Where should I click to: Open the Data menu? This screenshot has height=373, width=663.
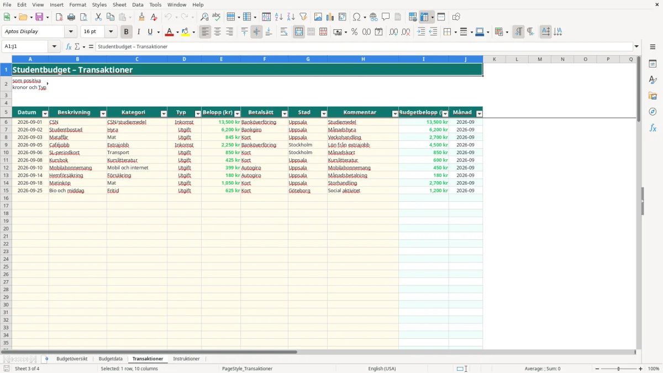click(x=138, y=4)
